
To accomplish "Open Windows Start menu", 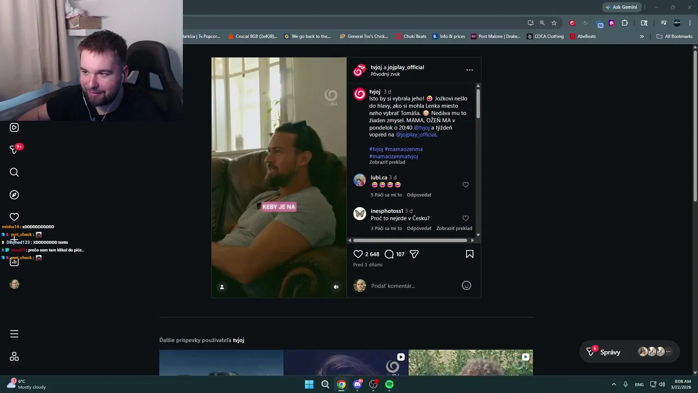I will (309, 384).
